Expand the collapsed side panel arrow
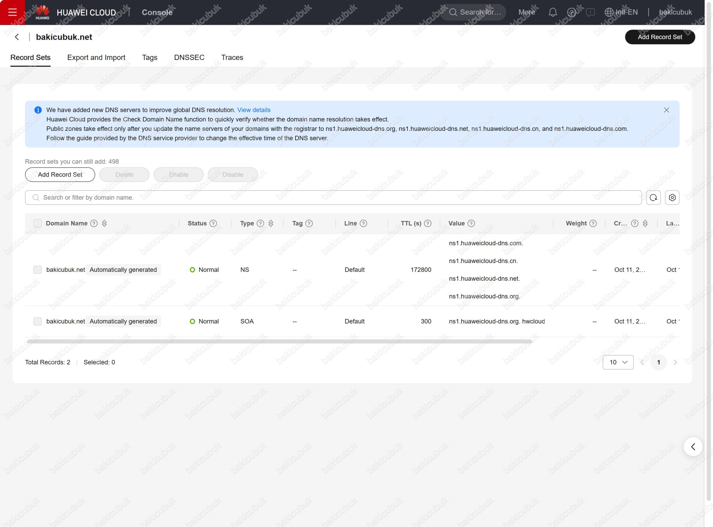The width and height of the screenshot is (713, 527). pyautogui.click(x=693, y=447)
